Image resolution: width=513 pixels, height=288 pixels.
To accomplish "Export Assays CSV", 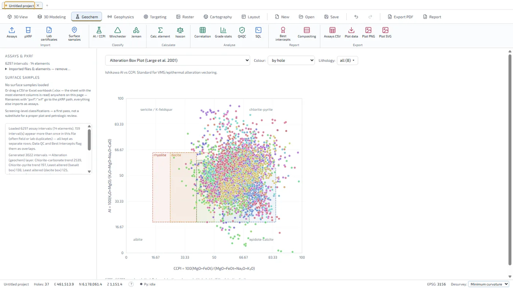I will pyautogui.click(x=332, y=33).
